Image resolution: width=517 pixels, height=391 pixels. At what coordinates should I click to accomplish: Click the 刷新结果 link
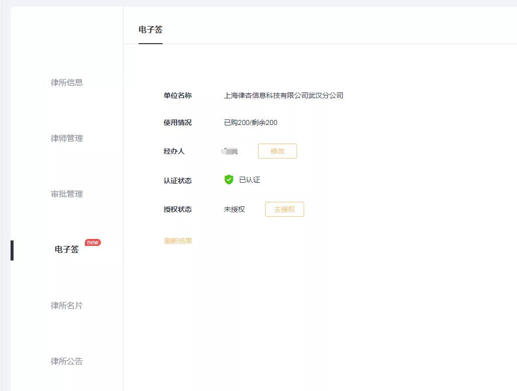coord(178,241)
